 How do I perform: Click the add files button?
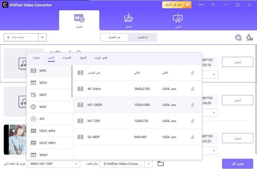coord(21,37)
